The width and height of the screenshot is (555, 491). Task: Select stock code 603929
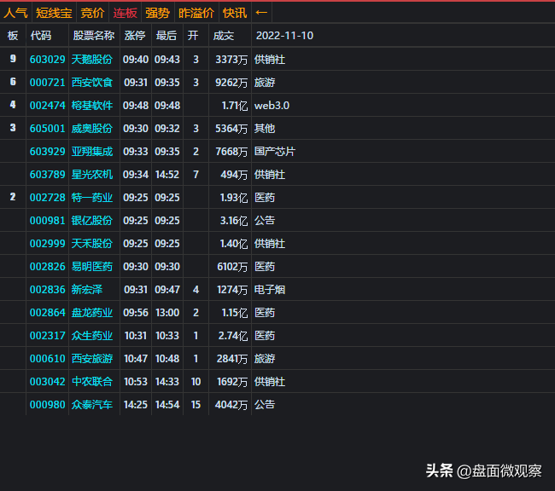click(48, 151)
